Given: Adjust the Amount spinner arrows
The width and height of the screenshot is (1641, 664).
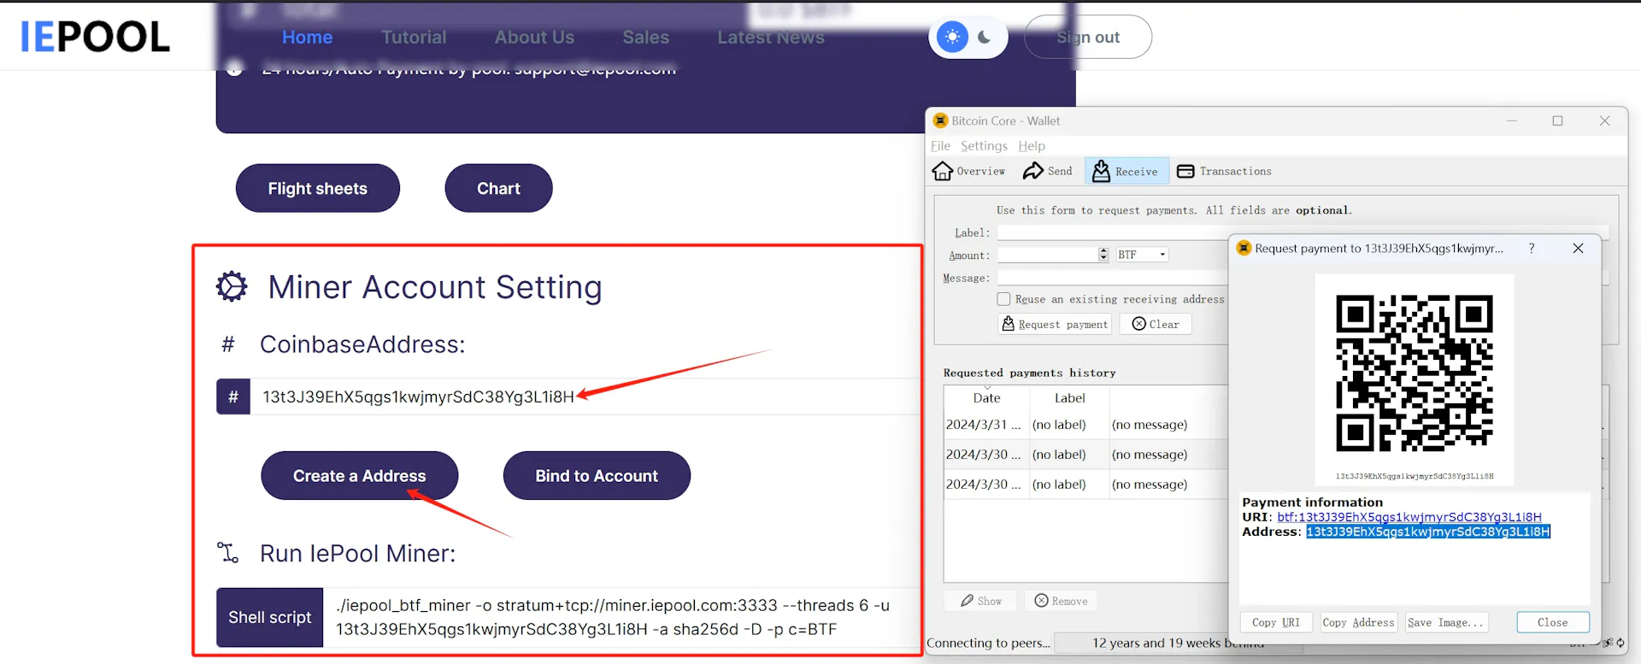Looking at the screenshot, I should point(1103,255).
